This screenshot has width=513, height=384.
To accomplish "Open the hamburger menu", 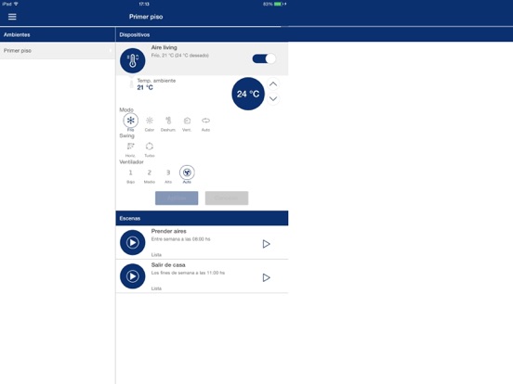I will 12,17.
